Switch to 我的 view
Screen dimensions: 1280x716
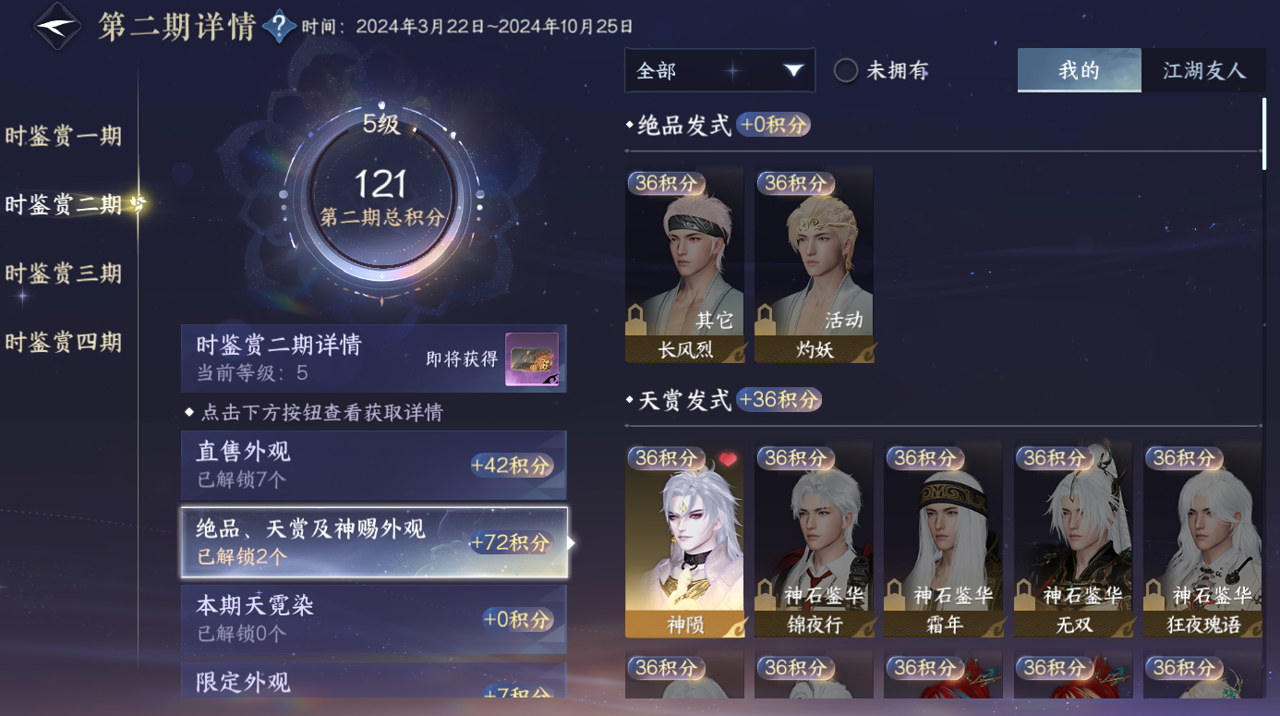tap(1079, 70)
